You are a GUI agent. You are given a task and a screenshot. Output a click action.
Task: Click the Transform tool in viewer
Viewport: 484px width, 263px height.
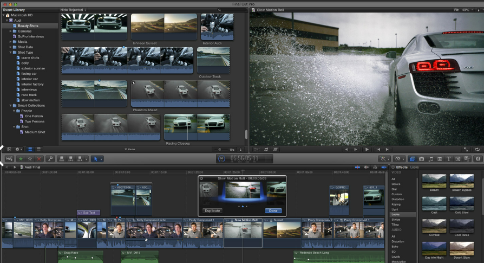click(x=257, y=150)
